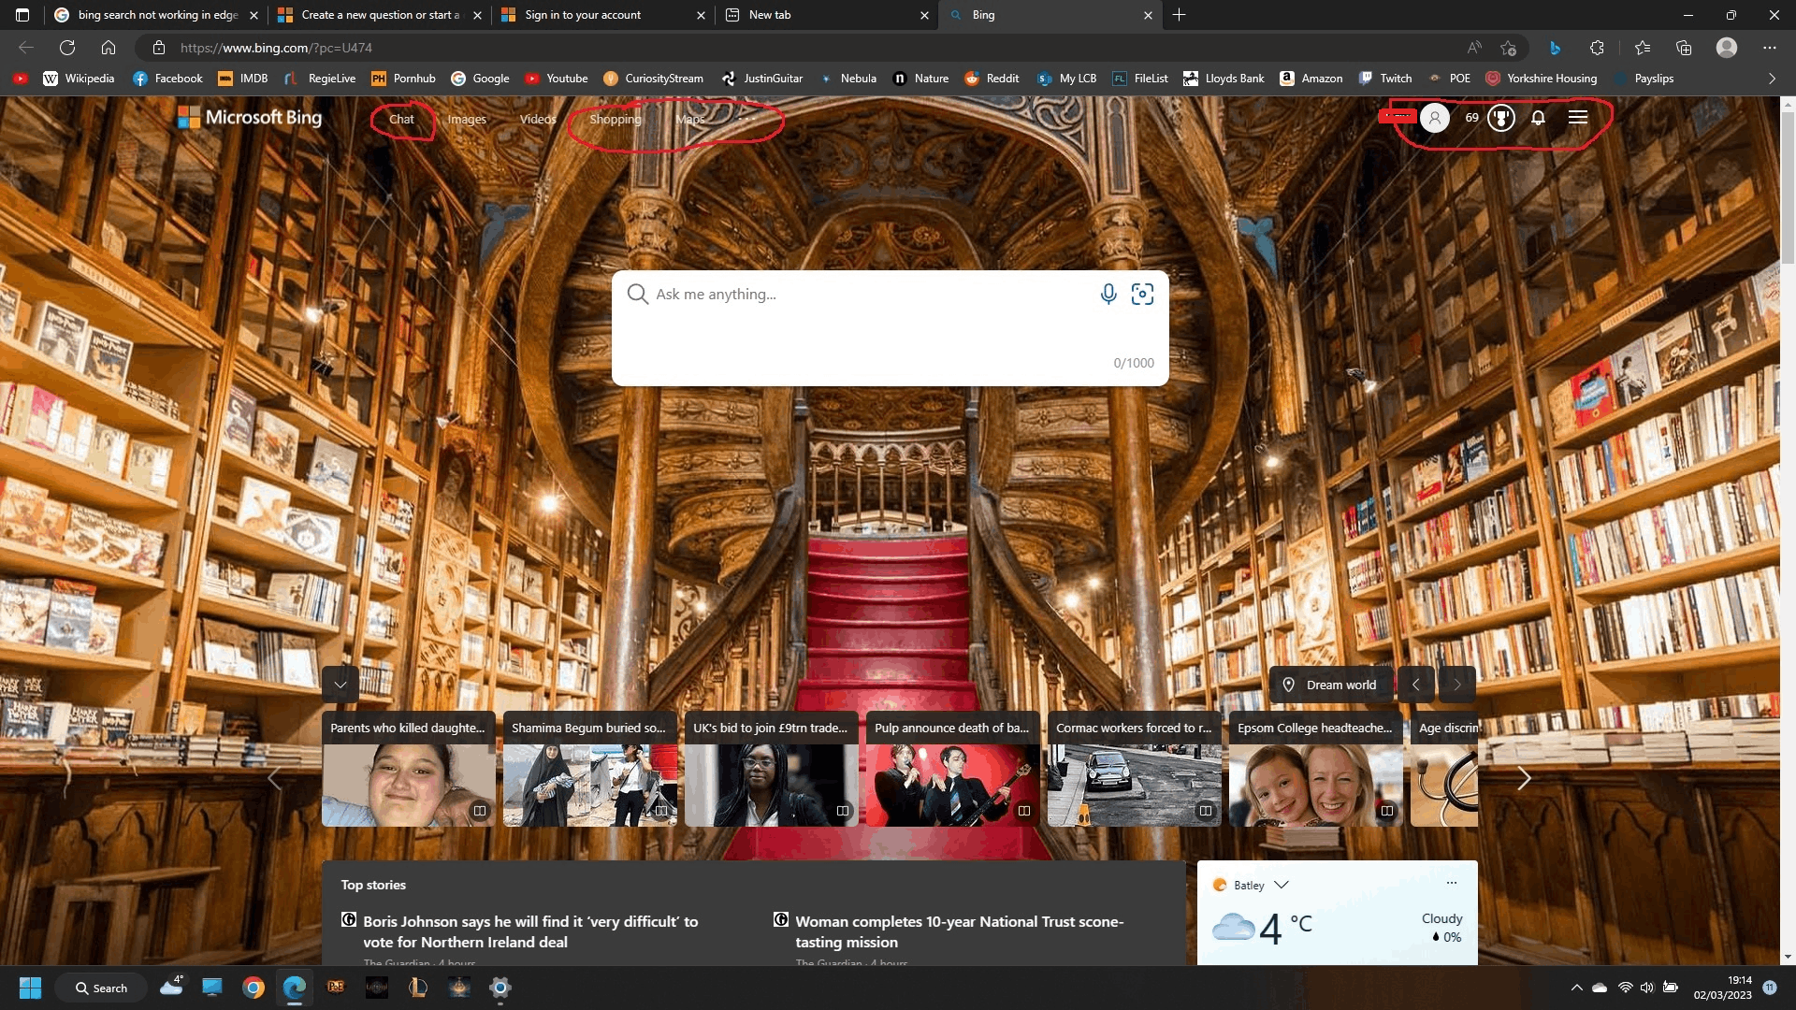Collapse news carousel with down chevron

[340, 685]
